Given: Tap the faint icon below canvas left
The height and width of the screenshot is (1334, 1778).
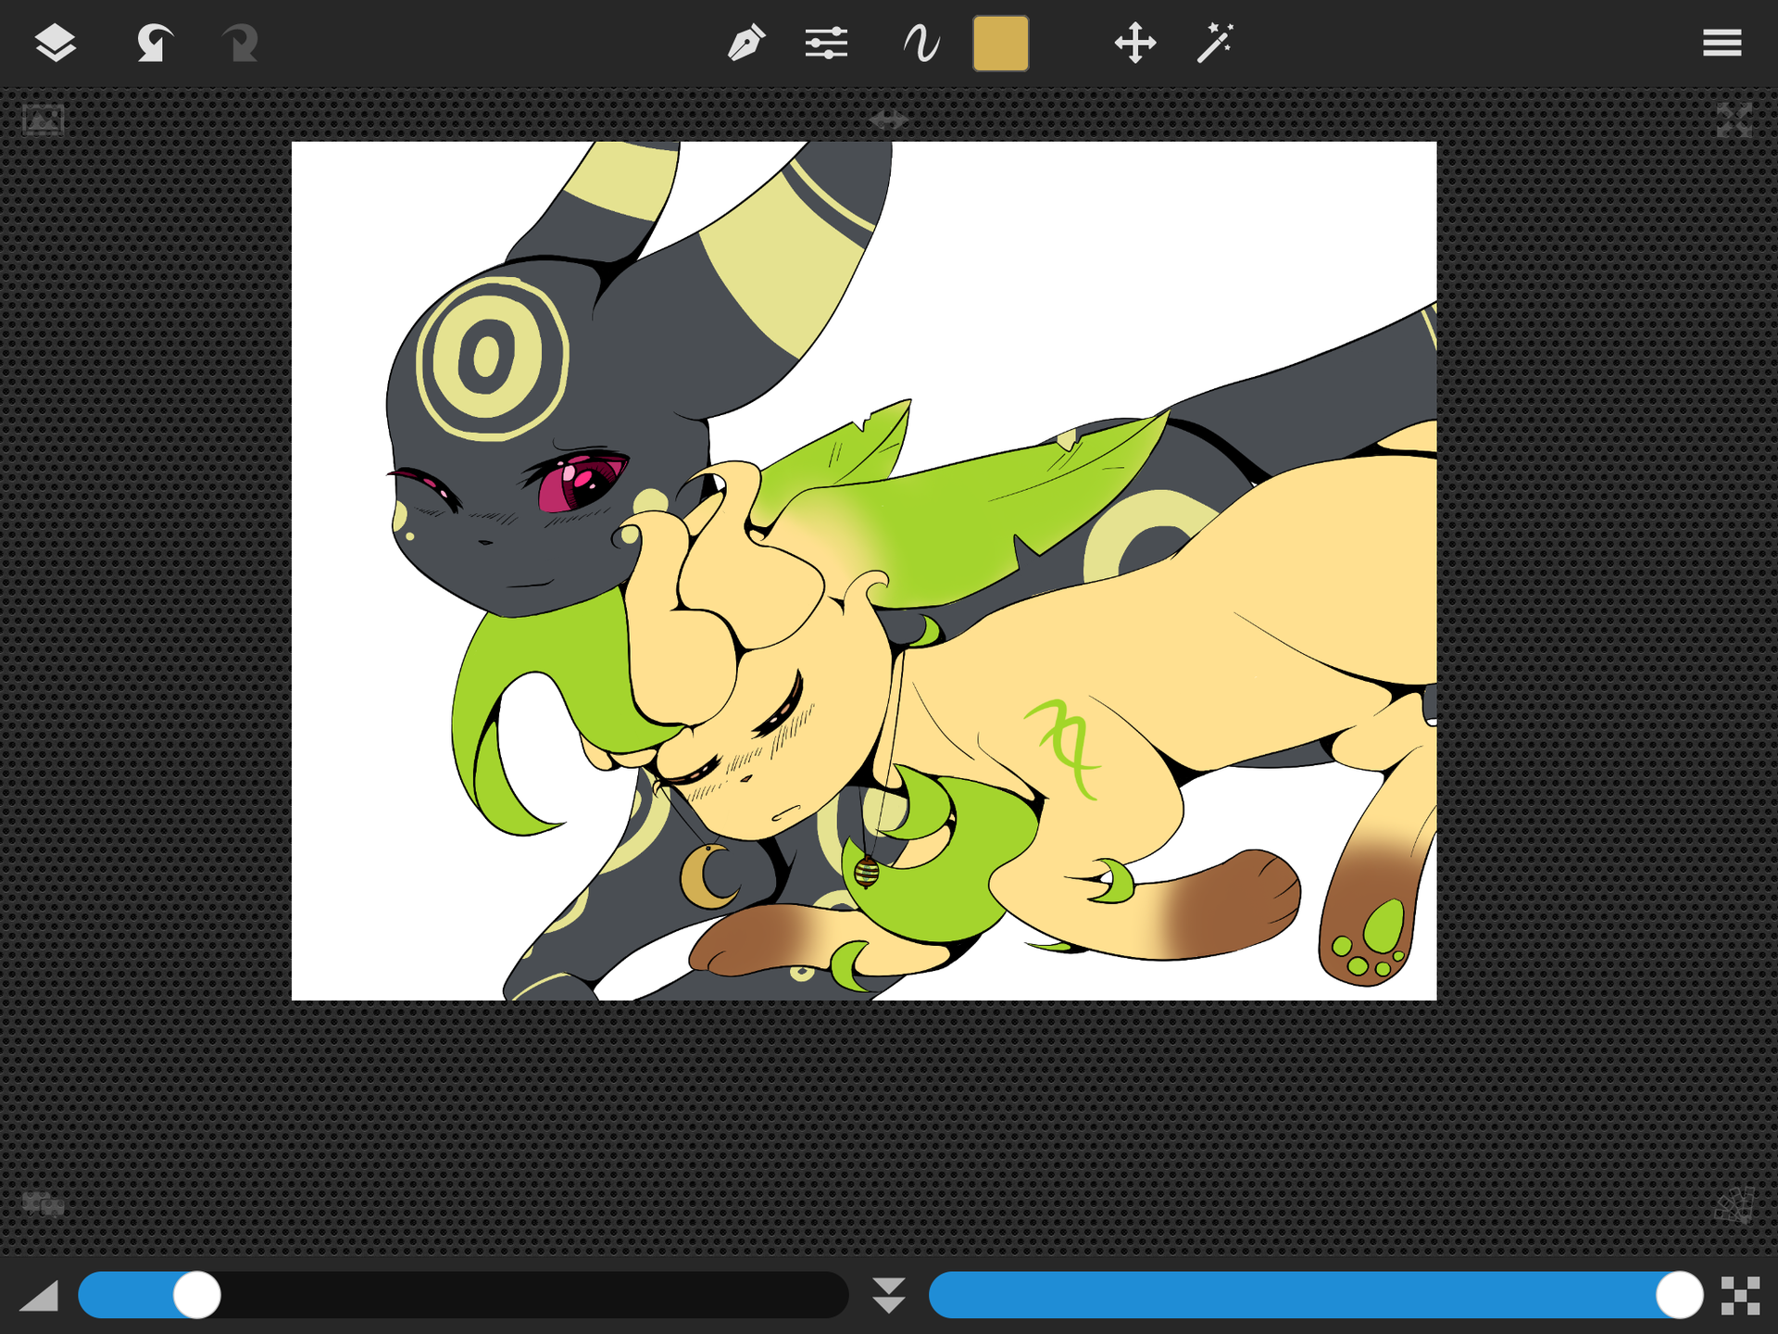Looking at the screenshot, I should [43, 1205].
